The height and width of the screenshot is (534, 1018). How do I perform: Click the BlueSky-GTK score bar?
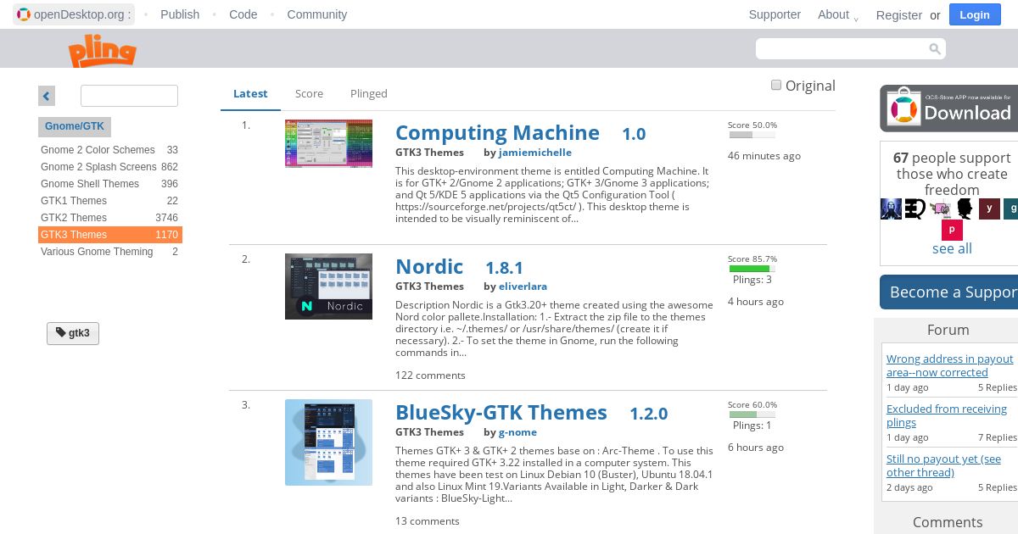[x=752, y=414]
